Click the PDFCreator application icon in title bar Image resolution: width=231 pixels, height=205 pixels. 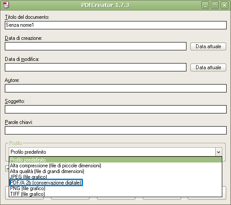tap(6, 5)
